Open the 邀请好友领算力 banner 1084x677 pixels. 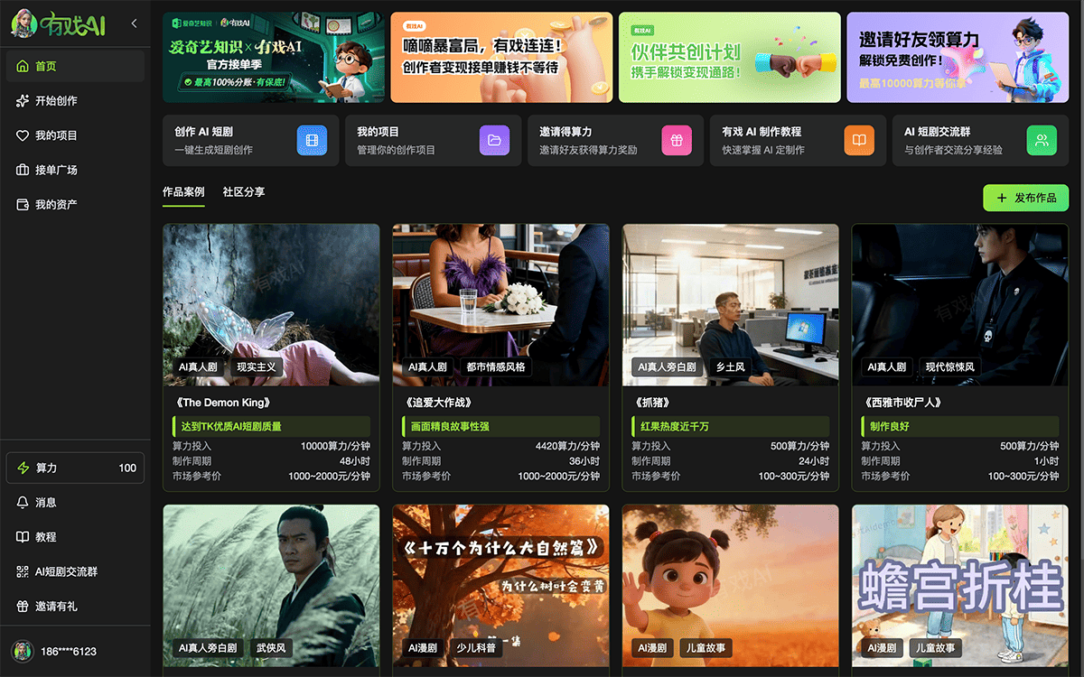tap(957, 57)
